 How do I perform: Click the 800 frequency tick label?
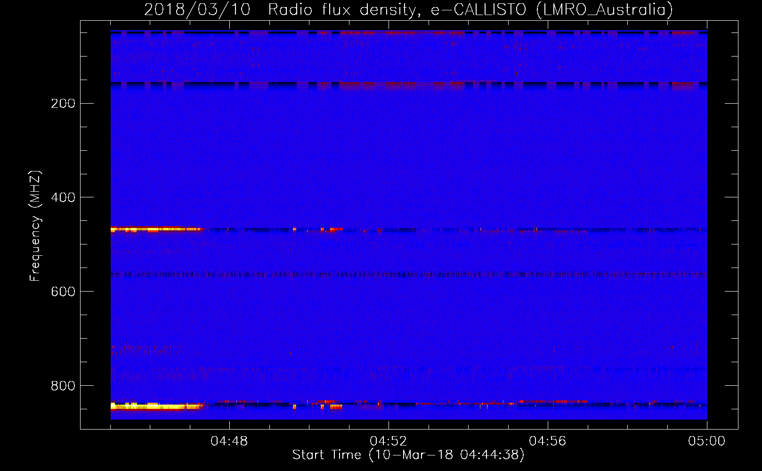(x=63, y=386)
